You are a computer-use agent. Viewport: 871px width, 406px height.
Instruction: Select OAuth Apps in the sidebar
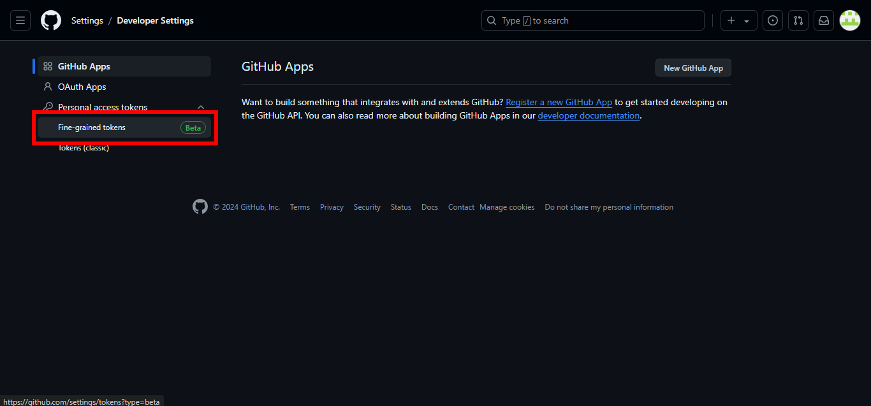[82, 87]
